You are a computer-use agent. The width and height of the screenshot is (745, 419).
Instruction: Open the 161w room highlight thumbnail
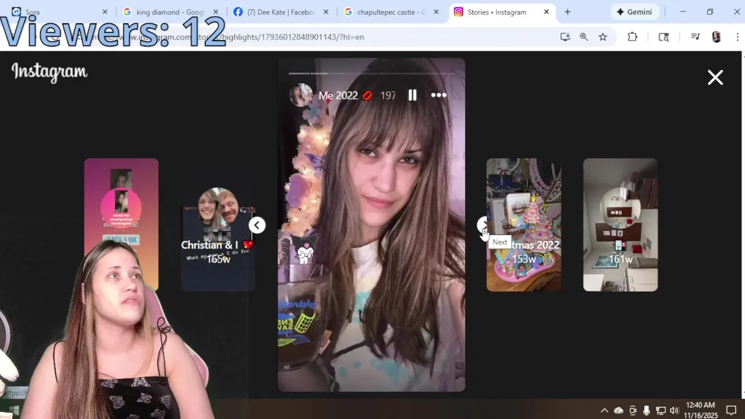(620, 225)
